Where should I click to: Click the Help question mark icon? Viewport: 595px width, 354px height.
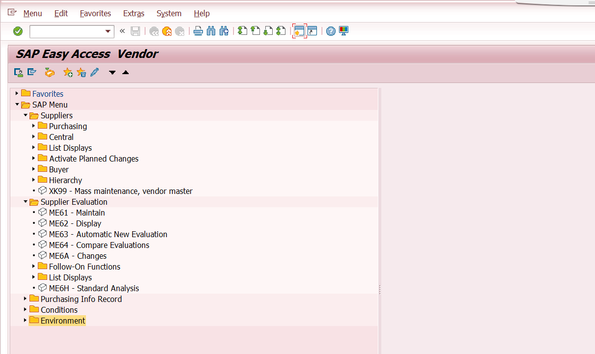331,31
